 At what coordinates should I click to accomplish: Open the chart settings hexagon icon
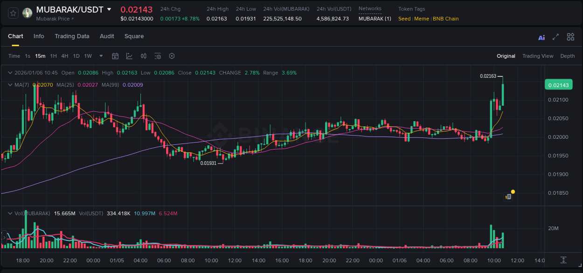[x=172, y=56]
